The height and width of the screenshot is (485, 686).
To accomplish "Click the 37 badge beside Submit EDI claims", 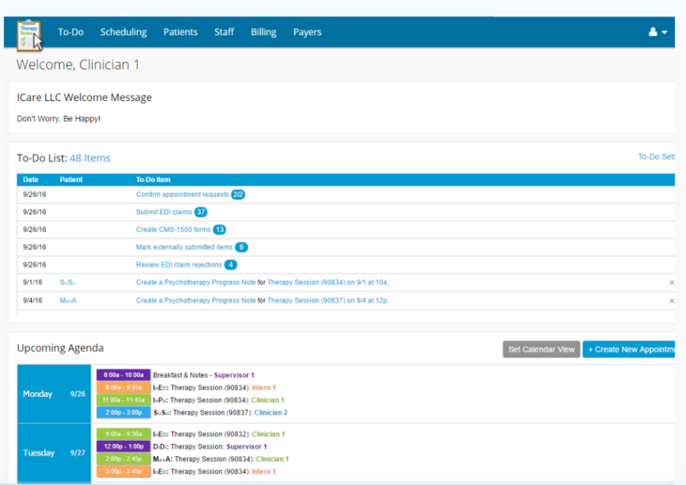I will pyautogui.click(x=199, y=212).
